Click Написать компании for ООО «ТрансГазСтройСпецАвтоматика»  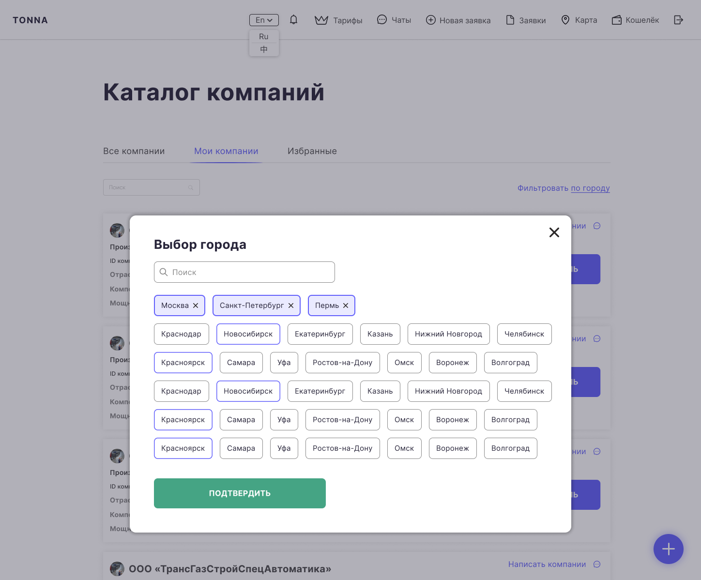click(x=547, y=565)
